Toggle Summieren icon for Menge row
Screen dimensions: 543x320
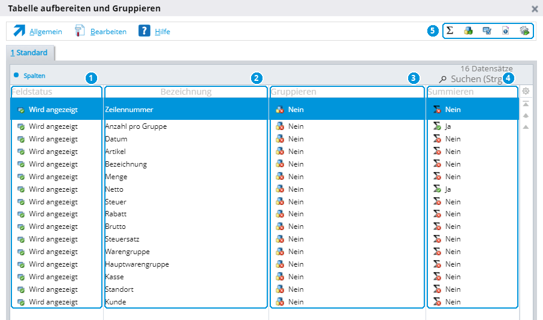pos(437,177)
